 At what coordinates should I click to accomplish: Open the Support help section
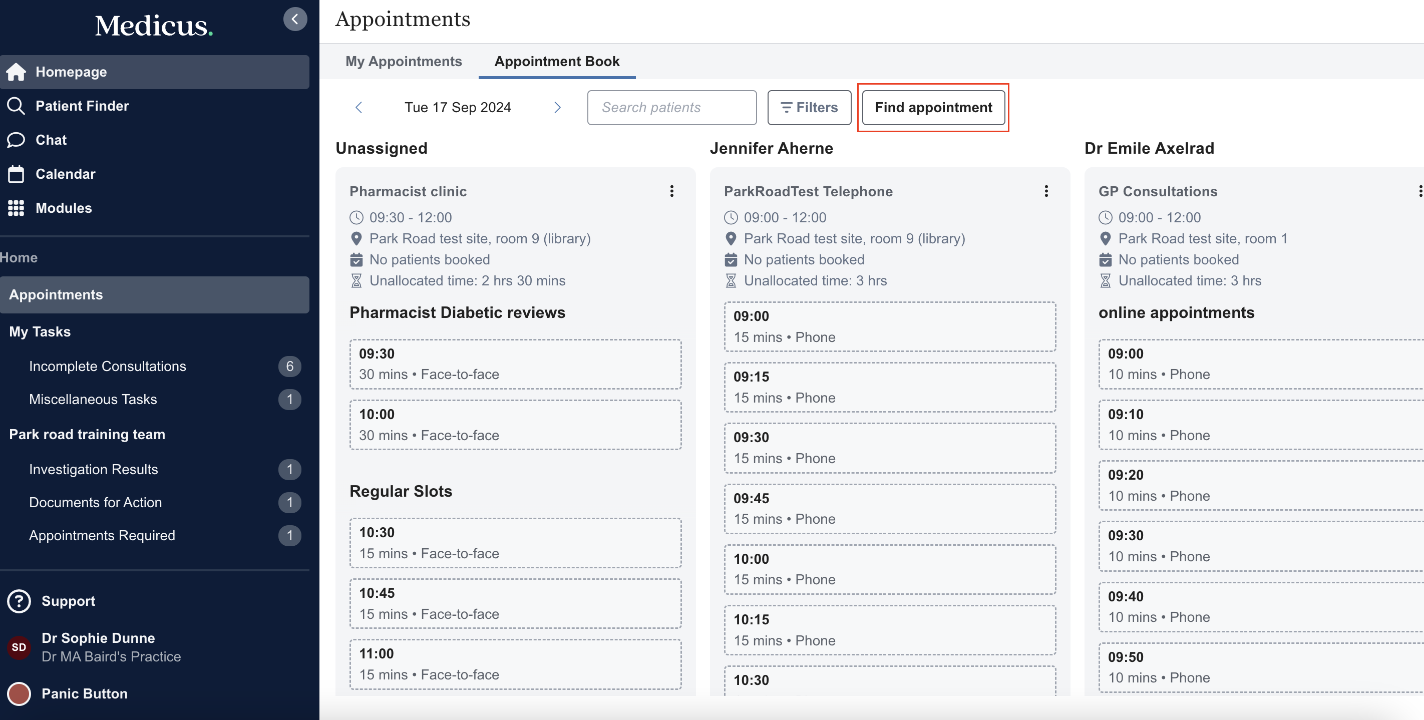pyautogui.click(x=68, y=601)
